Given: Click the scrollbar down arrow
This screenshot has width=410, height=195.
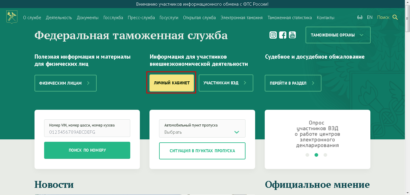Looking at the screenshot, I should (x=407, y=193).
